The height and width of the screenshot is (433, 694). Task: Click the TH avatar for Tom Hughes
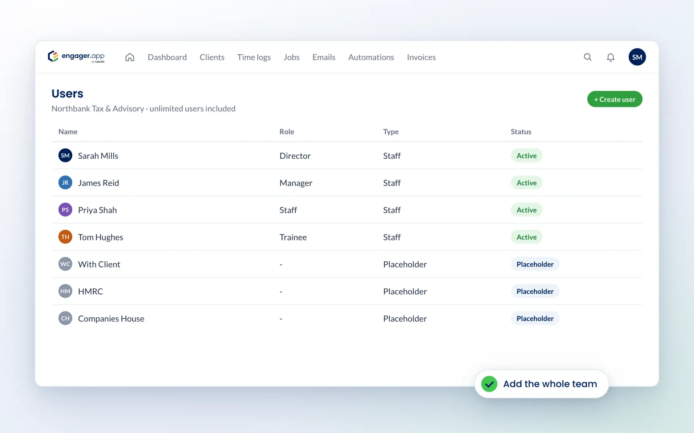click(65, 237)
